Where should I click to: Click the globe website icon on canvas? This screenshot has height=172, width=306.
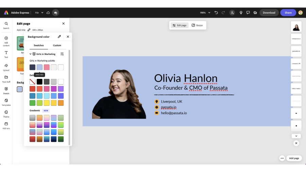click(156, 107)
